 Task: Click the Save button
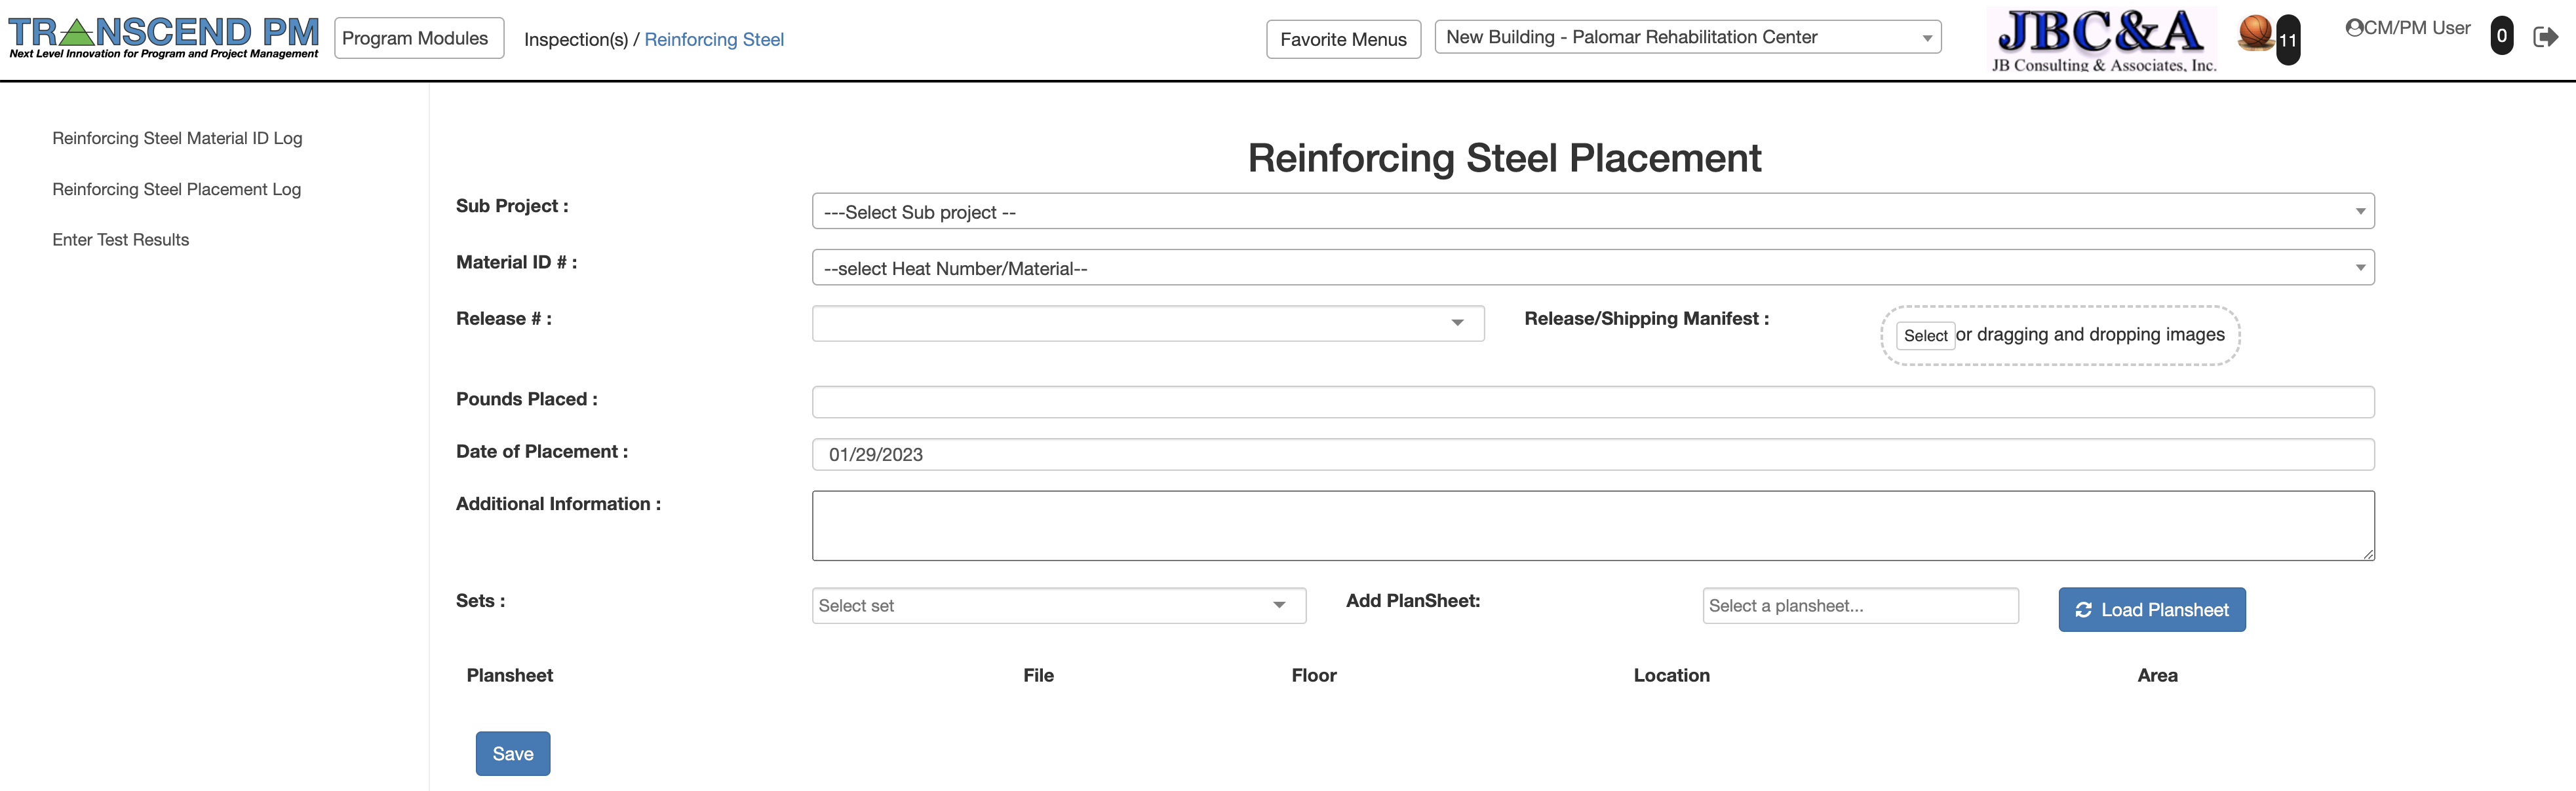(x=513, y=753)
